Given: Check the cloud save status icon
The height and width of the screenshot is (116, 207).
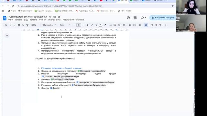Looking at the screenshot, I should pos(59,17).
